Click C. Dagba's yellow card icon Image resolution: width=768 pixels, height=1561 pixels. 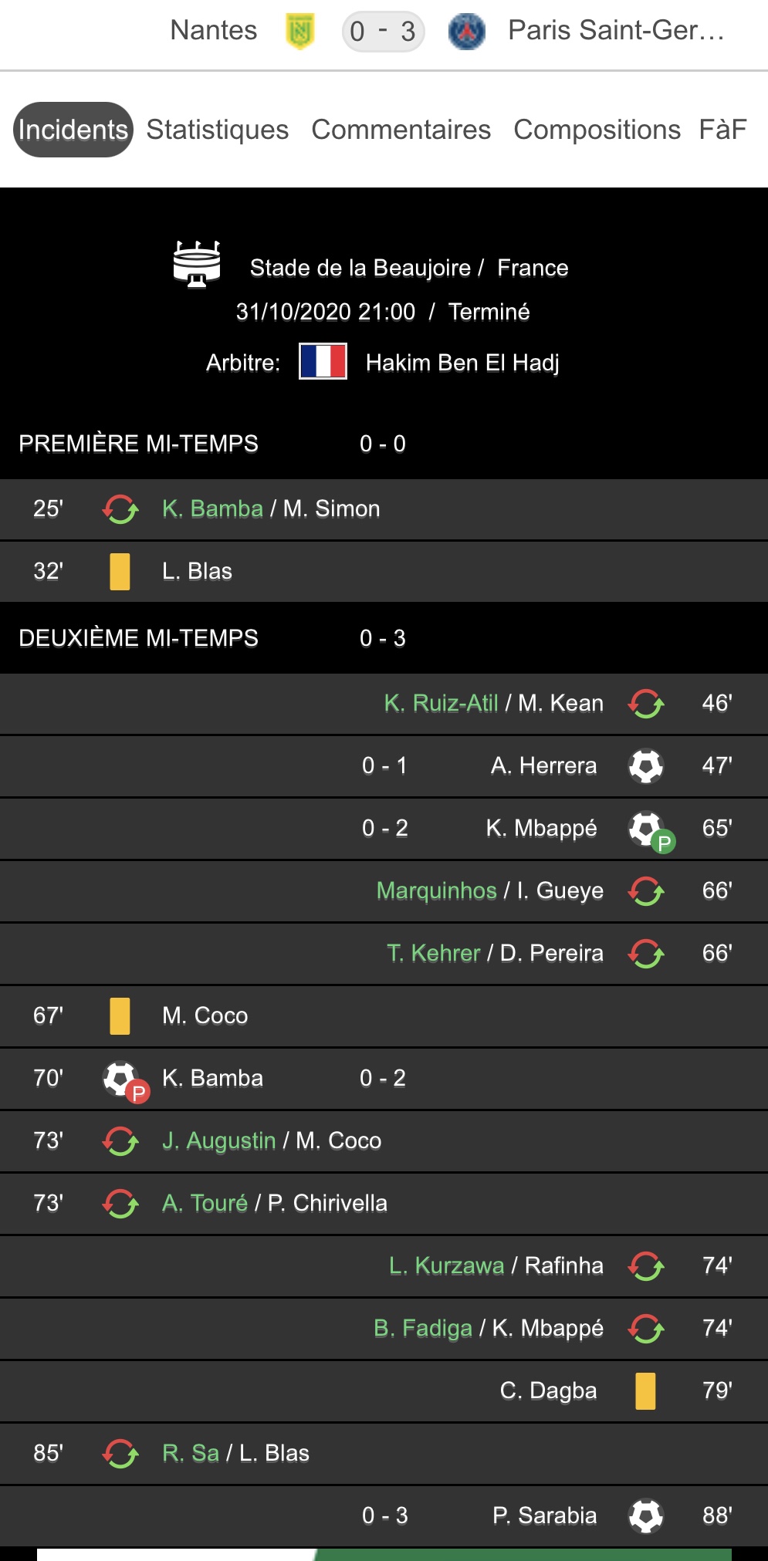pos(645,1391)
